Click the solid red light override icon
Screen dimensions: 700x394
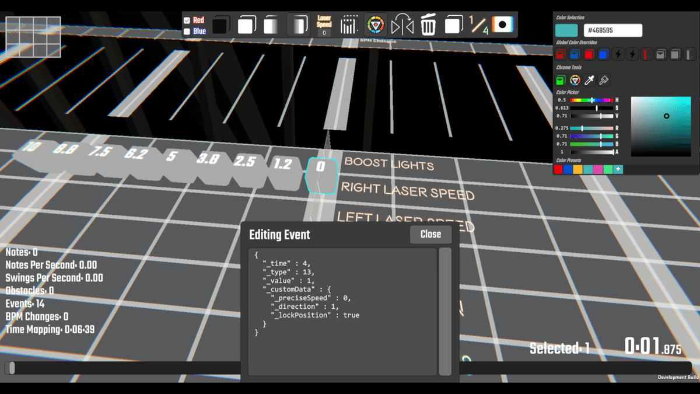(590, 55)
